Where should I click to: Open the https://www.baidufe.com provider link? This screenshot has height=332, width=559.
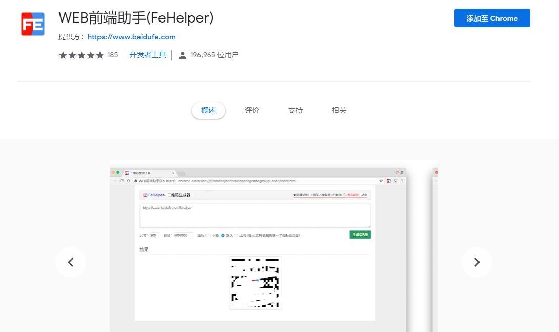132,37
